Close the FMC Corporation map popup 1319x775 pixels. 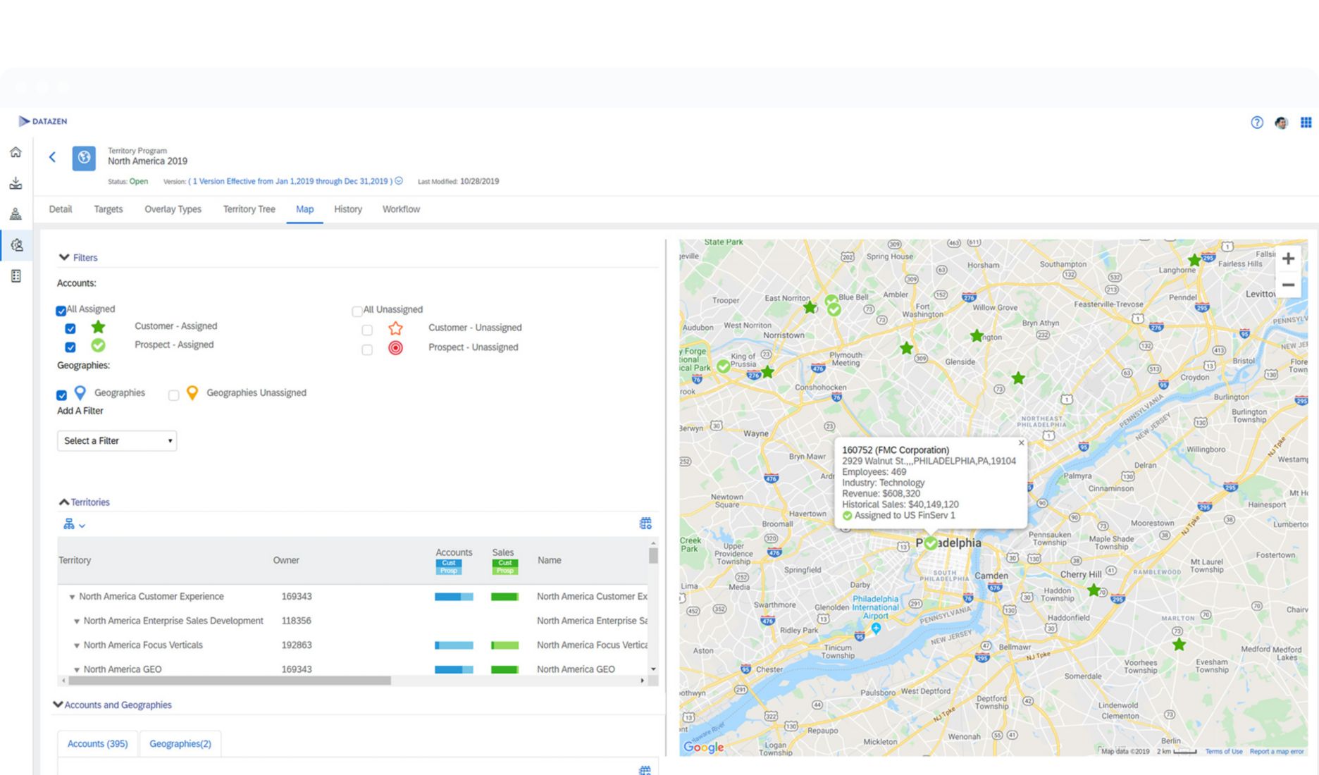pos(1021,442)
